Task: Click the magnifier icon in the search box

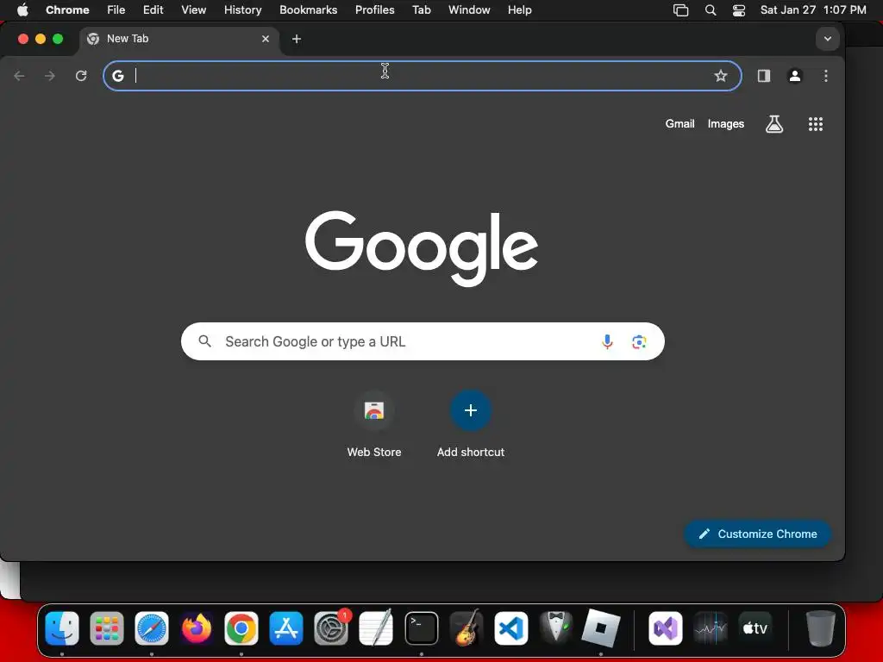Action: (205, 341)
